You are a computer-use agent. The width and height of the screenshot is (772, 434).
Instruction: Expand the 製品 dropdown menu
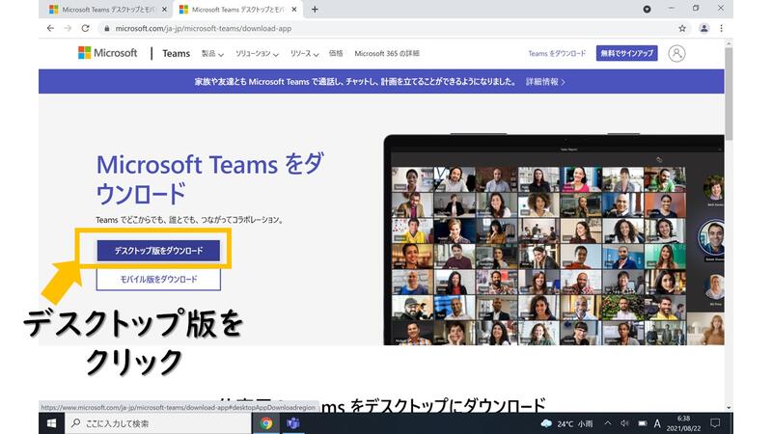(x=212, y=54)
